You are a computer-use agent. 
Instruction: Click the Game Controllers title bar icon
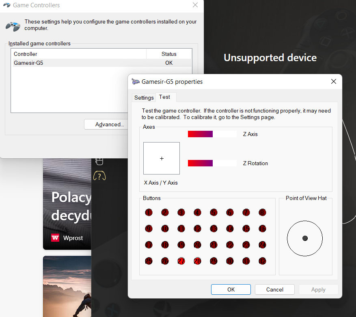coord(7,5)
